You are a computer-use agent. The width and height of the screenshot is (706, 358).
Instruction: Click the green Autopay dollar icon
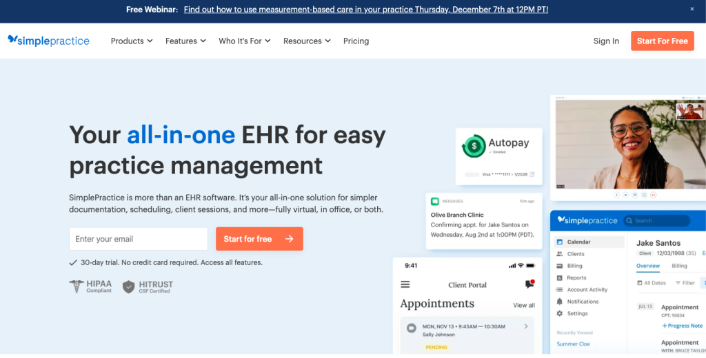pyautogui.click(x=474, y=146)
